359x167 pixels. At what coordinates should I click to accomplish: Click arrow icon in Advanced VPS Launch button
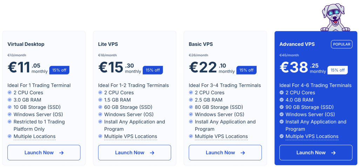click(x=333, y=153)
